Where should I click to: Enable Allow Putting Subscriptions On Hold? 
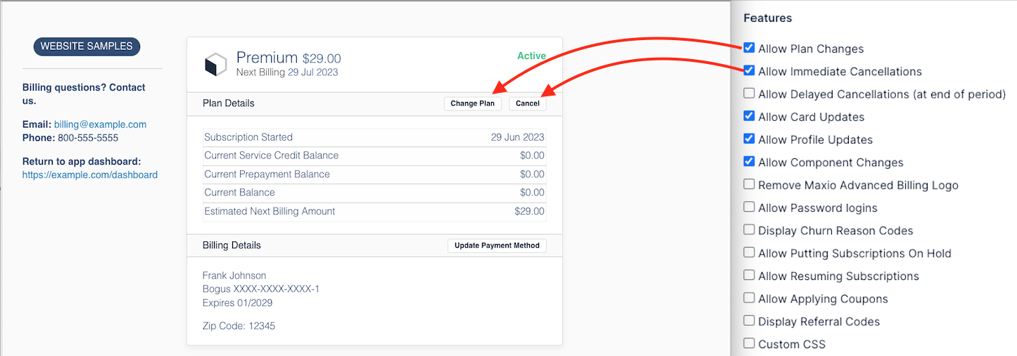750,253
